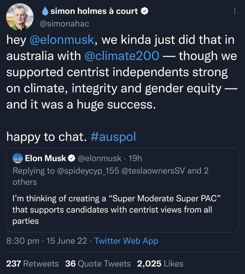Open the Twitter Web App source link

point(127,241)
